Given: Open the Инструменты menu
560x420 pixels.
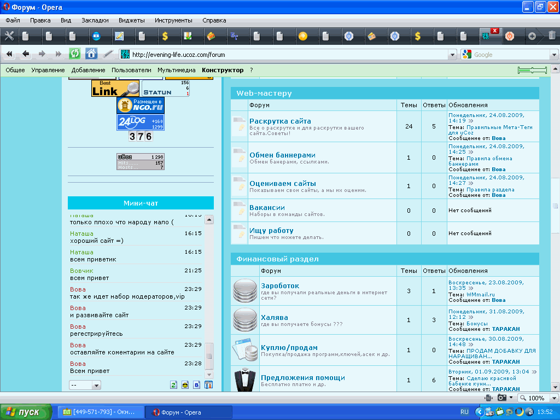Looking at the screenshot, I should point(173,20).
